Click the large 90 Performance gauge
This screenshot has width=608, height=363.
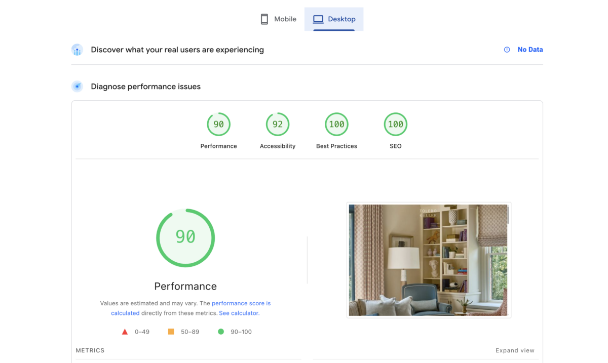(185, 238)
